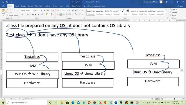Apply the No Spacing style
Viewport: 186px width, 105px height.
[99, 12]
